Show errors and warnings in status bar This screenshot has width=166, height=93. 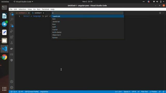tap(13, 92)
